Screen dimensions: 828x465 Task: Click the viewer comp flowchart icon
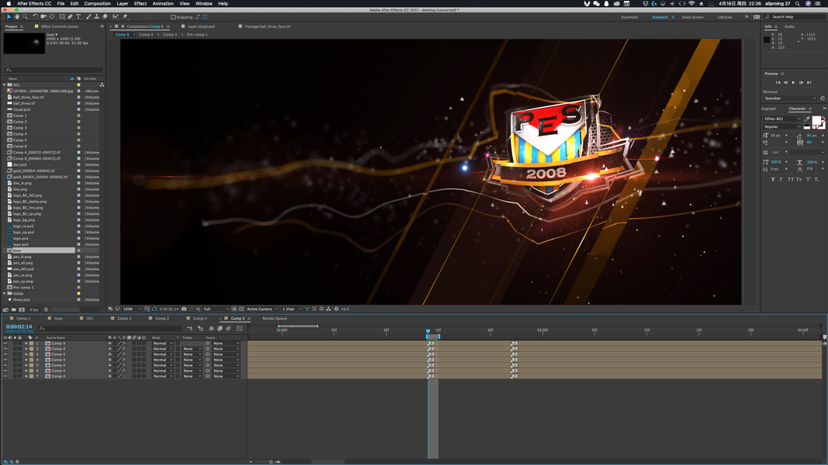pos(328,309)
